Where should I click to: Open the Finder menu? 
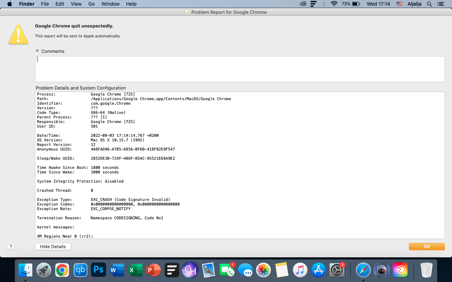[27, 4]
